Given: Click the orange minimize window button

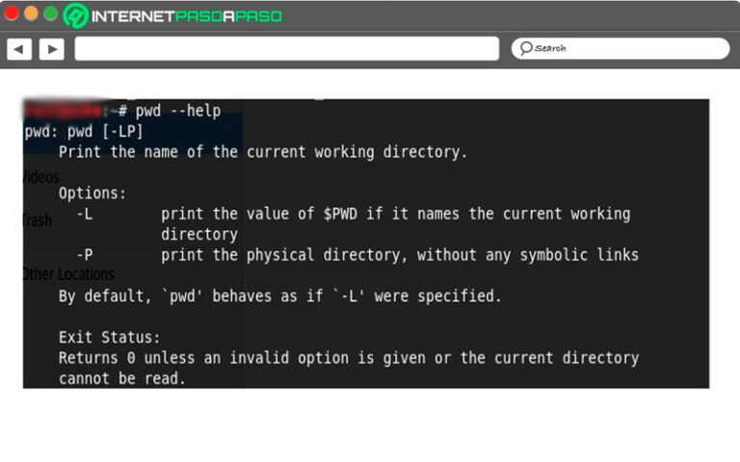Looking at the screenshot, I should coord(31,13).
